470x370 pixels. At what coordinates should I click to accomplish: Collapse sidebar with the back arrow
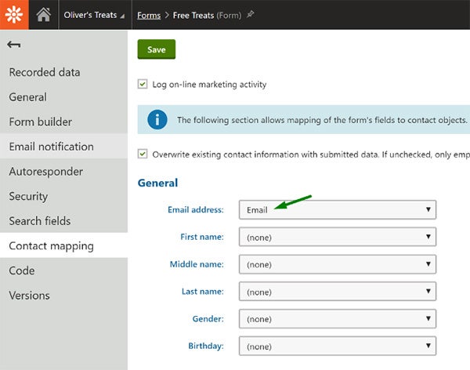[x=13, y=45]
